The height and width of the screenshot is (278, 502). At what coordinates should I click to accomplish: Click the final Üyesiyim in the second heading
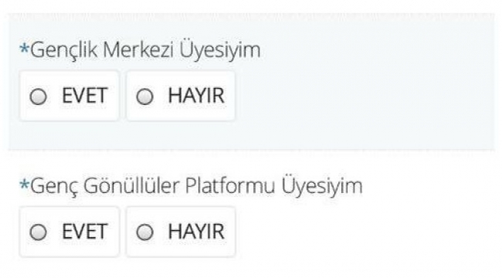(x=322, y=186)
